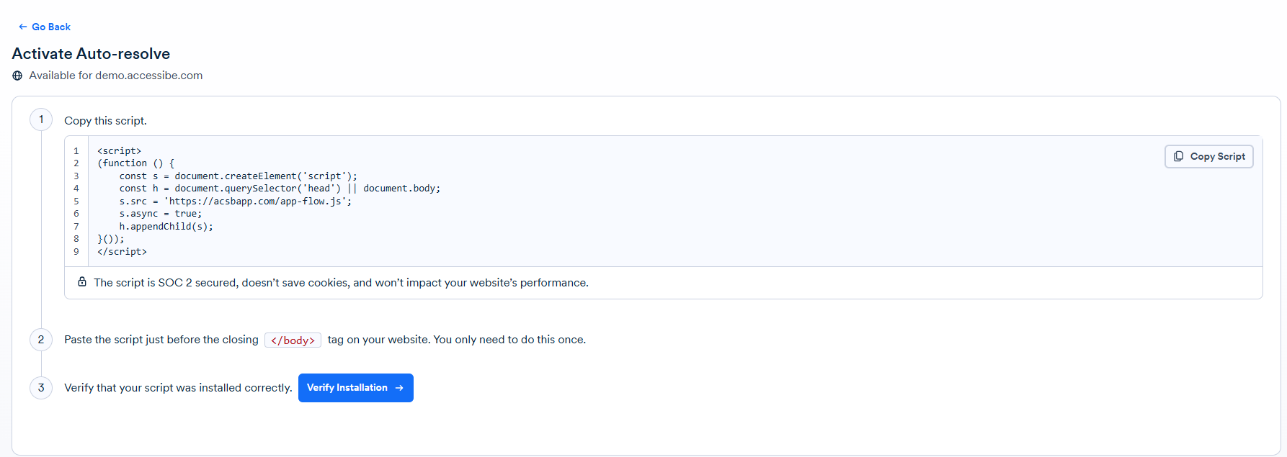The image size is (1287, 457).
Task: Click the '}());' code line
Action: point(111,239)
